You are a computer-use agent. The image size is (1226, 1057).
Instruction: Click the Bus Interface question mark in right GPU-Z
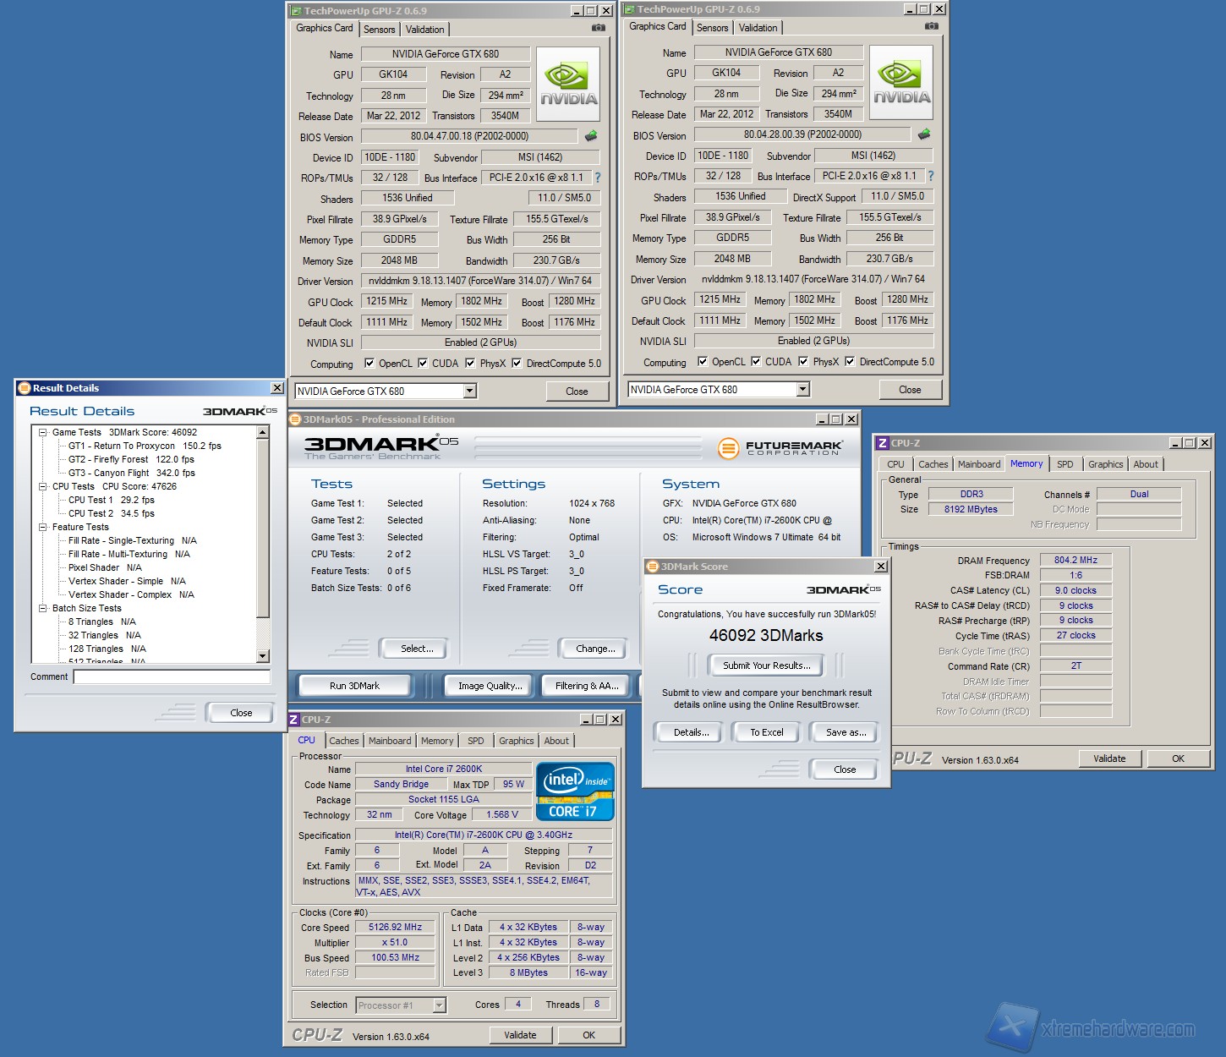tap(931, 176)
